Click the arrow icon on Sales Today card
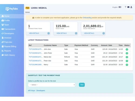Screen dimensions: 135x101 coord(76,33)
